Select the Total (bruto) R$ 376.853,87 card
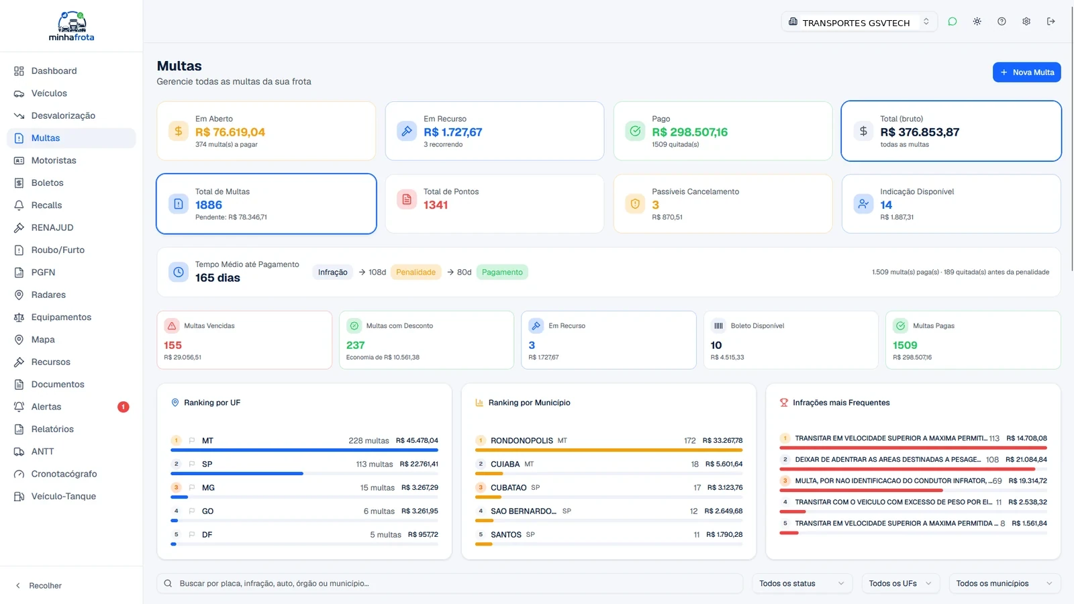 [951, 131]
